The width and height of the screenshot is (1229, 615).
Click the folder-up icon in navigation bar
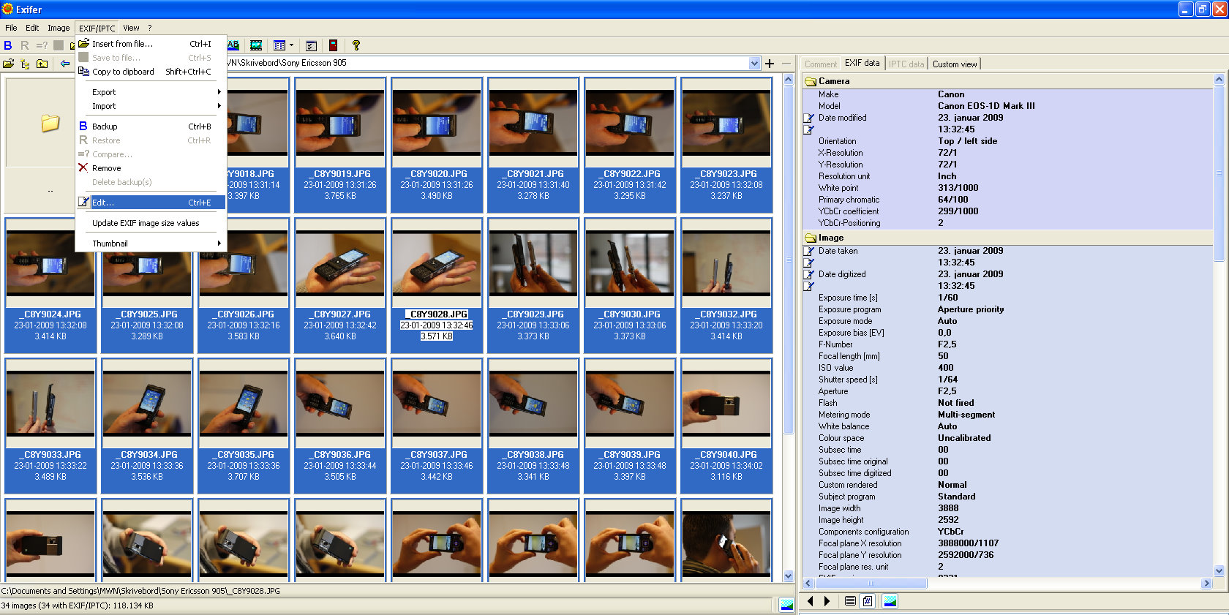pyautogui.click(x=42, y=64)
